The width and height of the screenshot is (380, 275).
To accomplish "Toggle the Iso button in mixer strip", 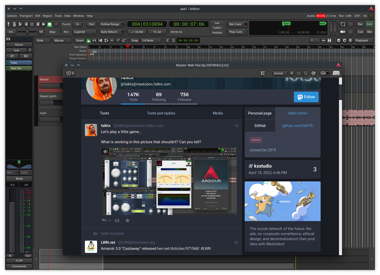I will [x=12, y=172].
